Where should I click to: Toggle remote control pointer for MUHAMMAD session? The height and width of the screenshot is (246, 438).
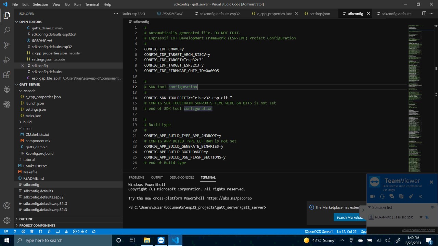[427, 217]
